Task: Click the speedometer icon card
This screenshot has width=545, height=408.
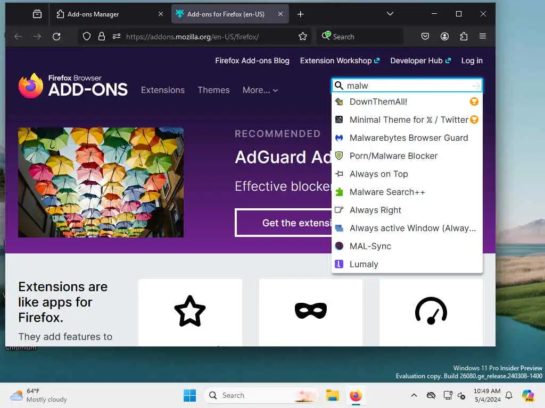Action: tap(431, 311)
